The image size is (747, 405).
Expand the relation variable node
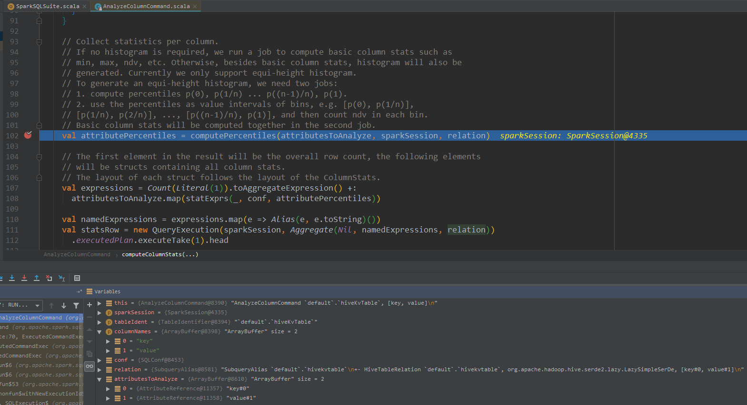pos(100,370)
